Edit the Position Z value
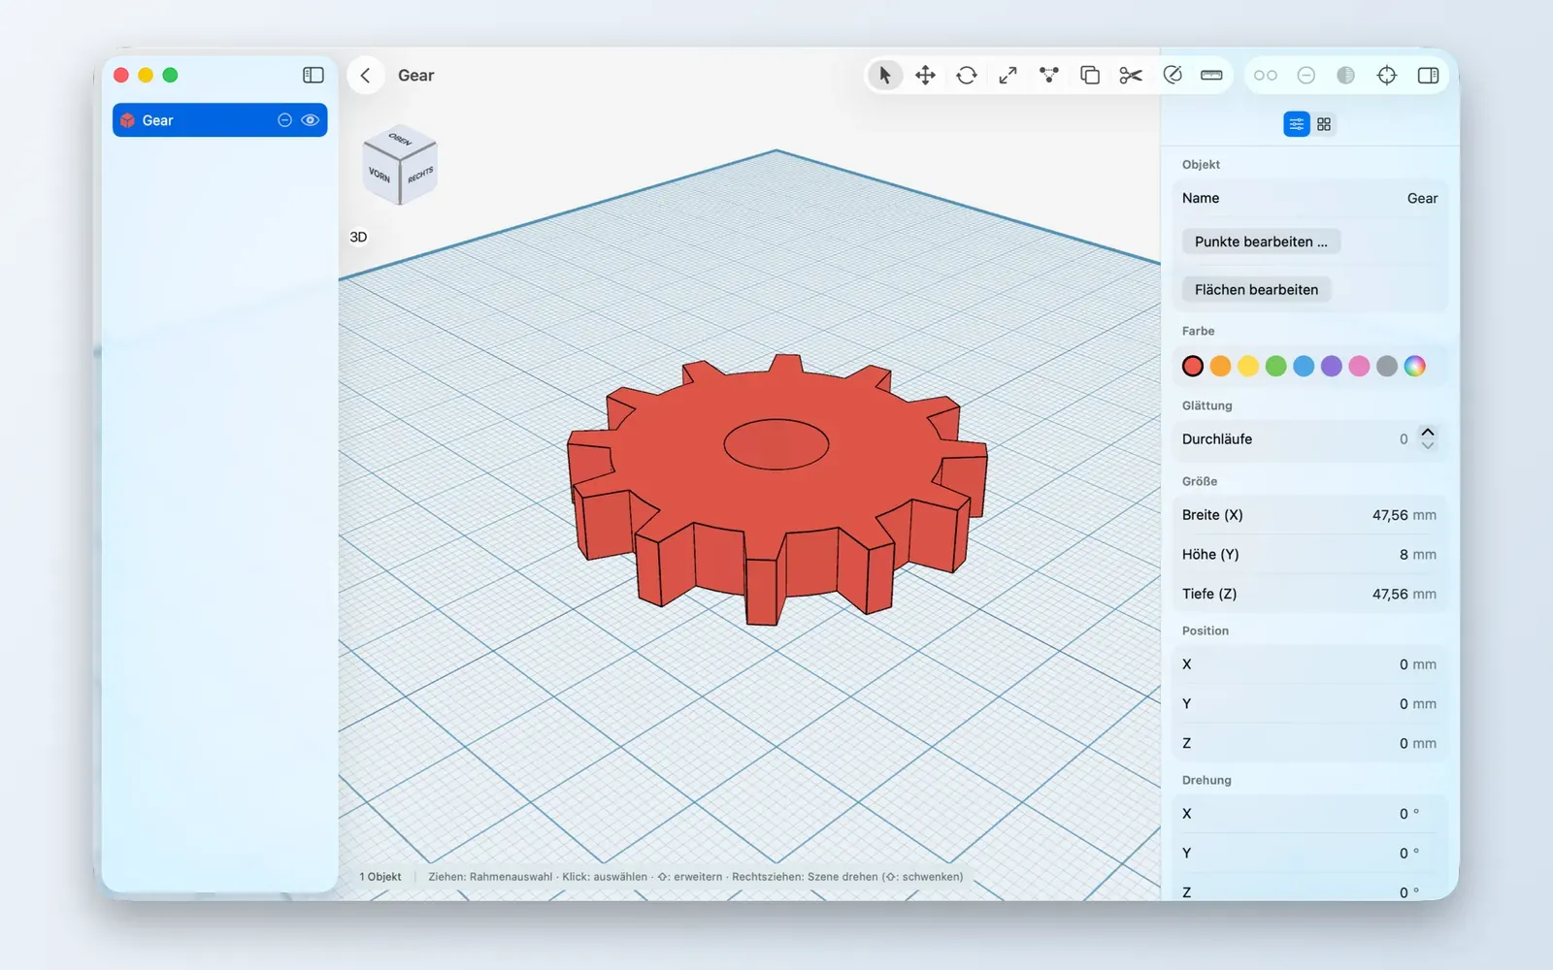 point(1418,743)
